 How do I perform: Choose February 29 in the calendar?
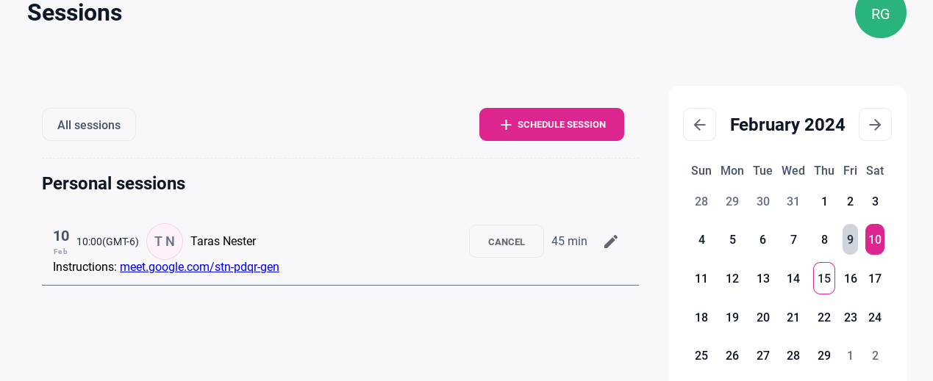(824, 355)
